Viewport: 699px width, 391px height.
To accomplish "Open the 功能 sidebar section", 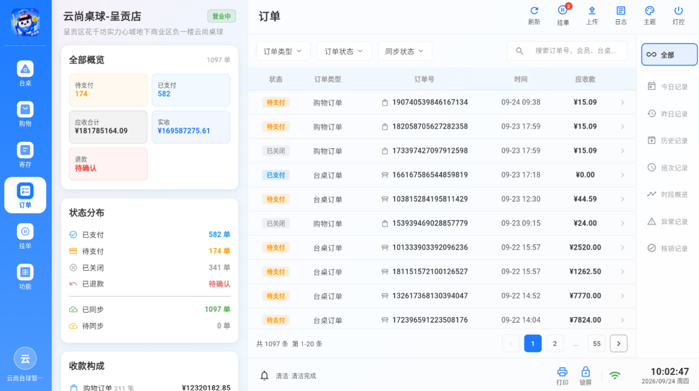I will click(x=25, y=277).
